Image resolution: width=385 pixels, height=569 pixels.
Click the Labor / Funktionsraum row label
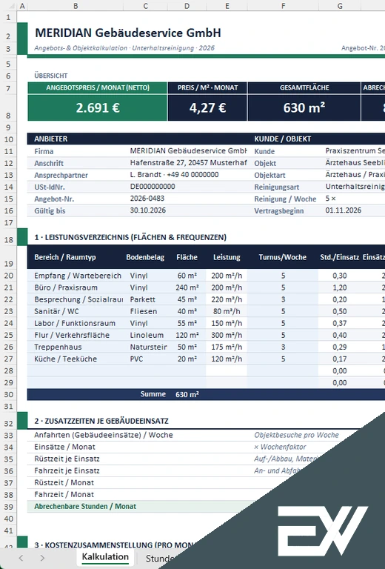75,323
